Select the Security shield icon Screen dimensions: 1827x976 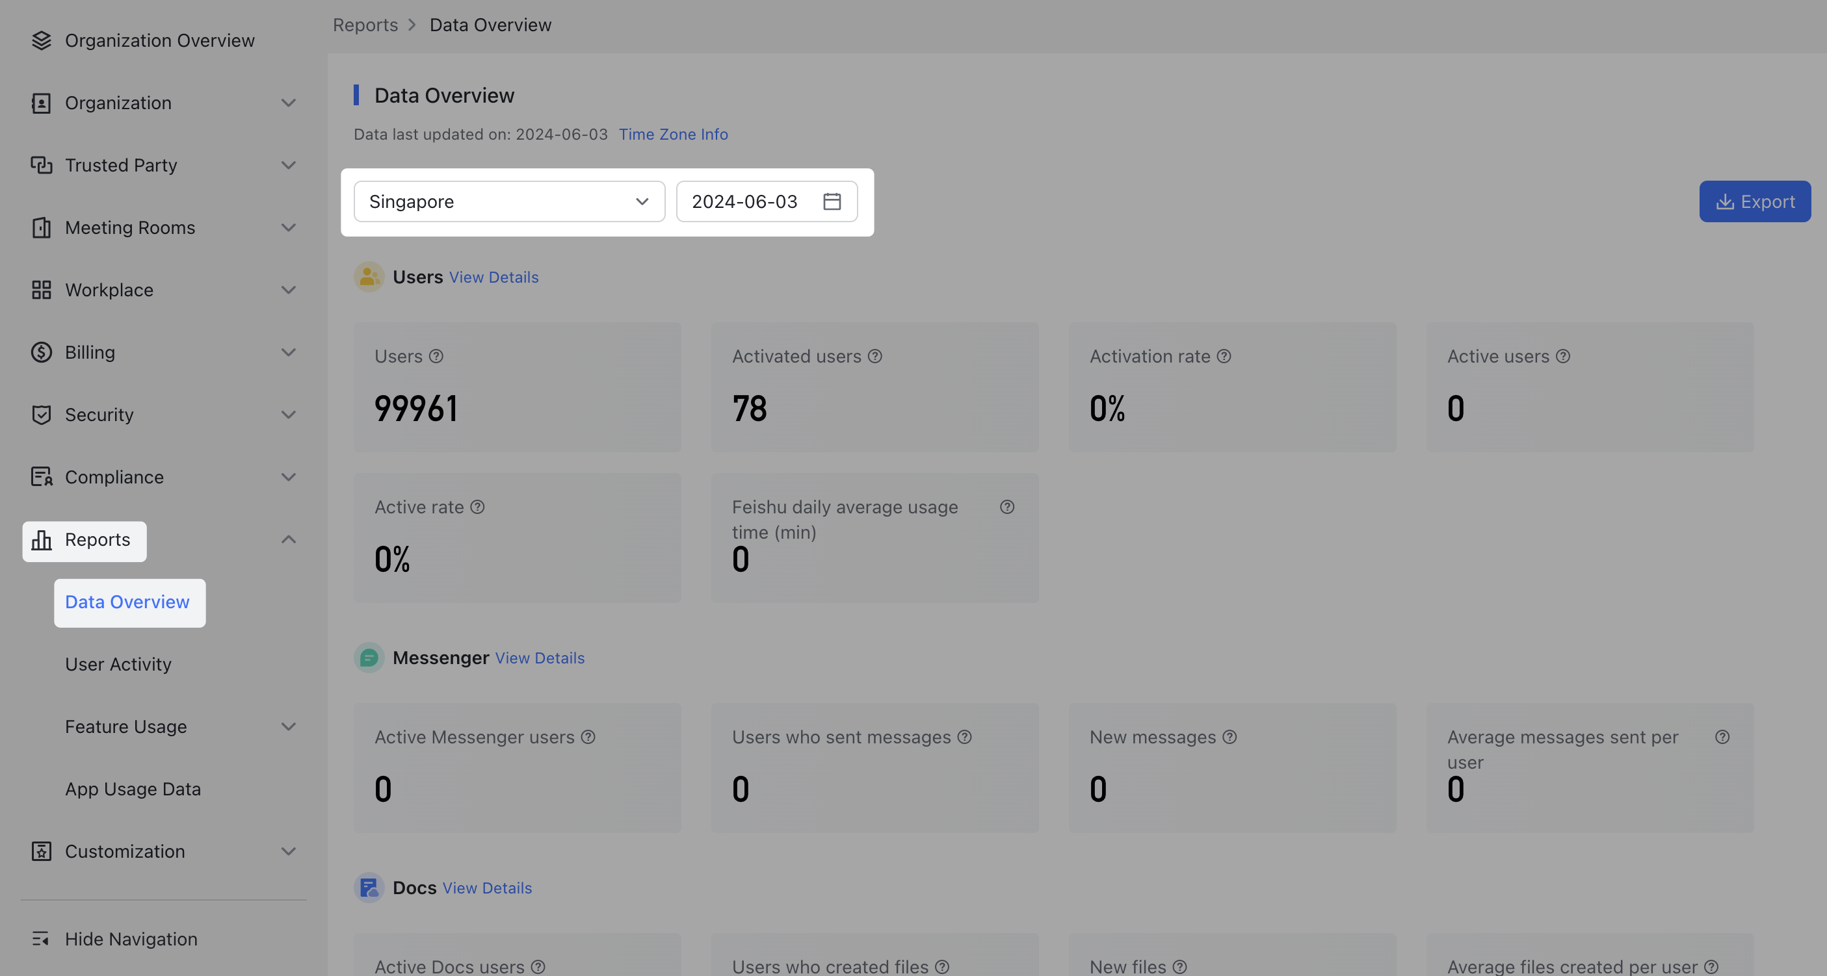tap(42, 415)
